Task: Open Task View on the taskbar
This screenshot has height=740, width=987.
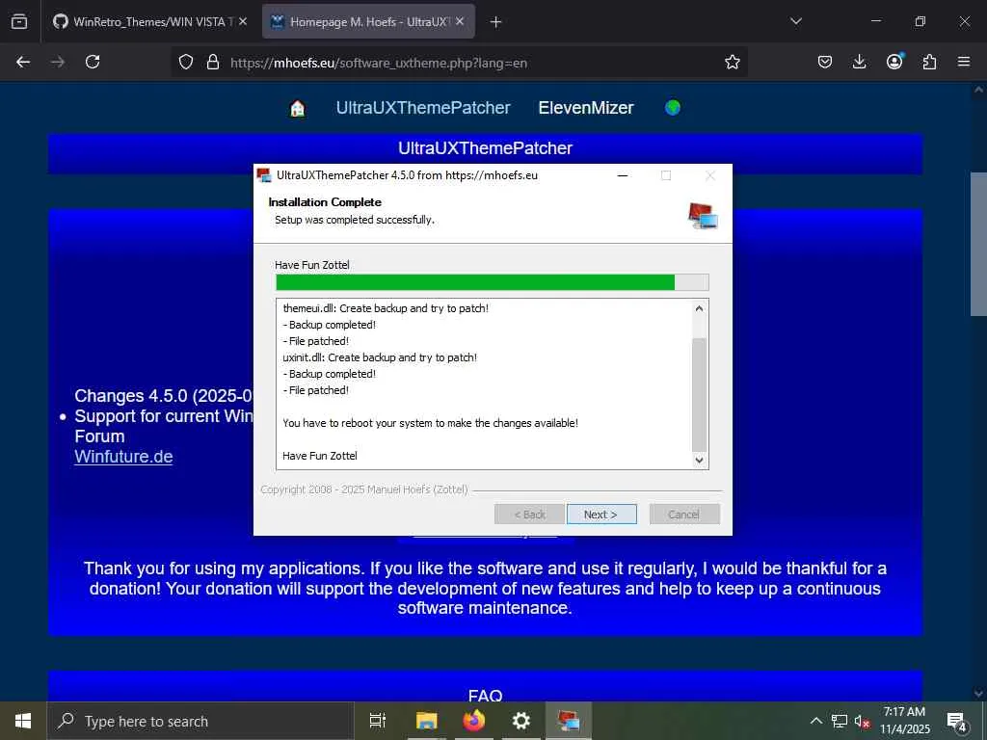Action: click(377, 721)
